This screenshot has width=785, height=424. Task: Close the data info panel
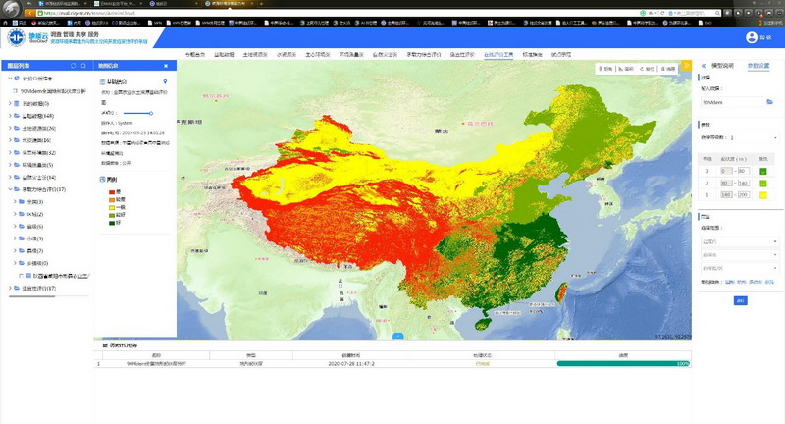tap(165, 66)
